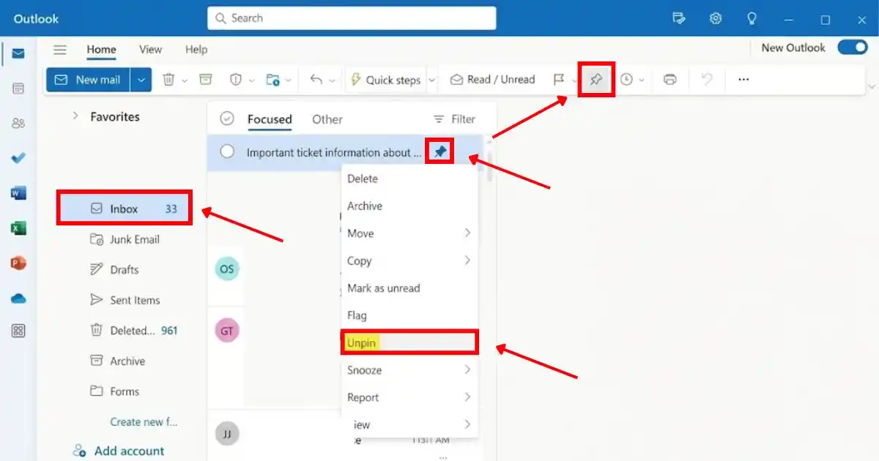This screenshot has height=461, width=879.
Task: Click the Report shield toolbar icon
Action: tap(237, 80)
